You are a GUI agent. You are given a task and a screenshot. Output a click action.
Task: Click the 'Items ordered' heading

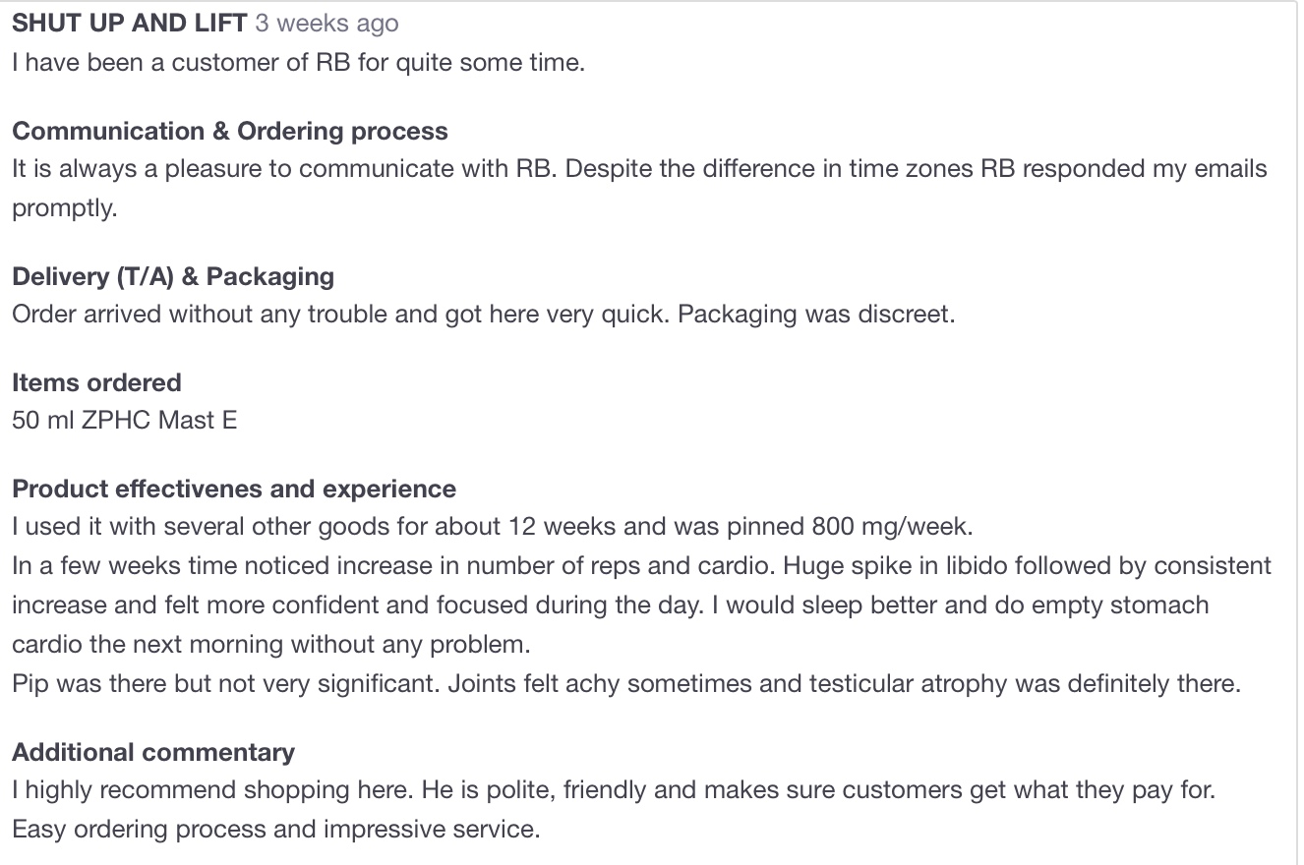96,382
